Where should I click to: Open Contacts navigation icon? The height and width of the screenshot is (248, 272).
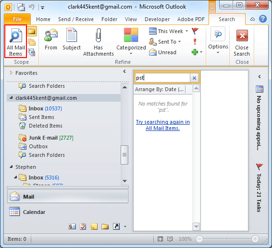(72, 226)
